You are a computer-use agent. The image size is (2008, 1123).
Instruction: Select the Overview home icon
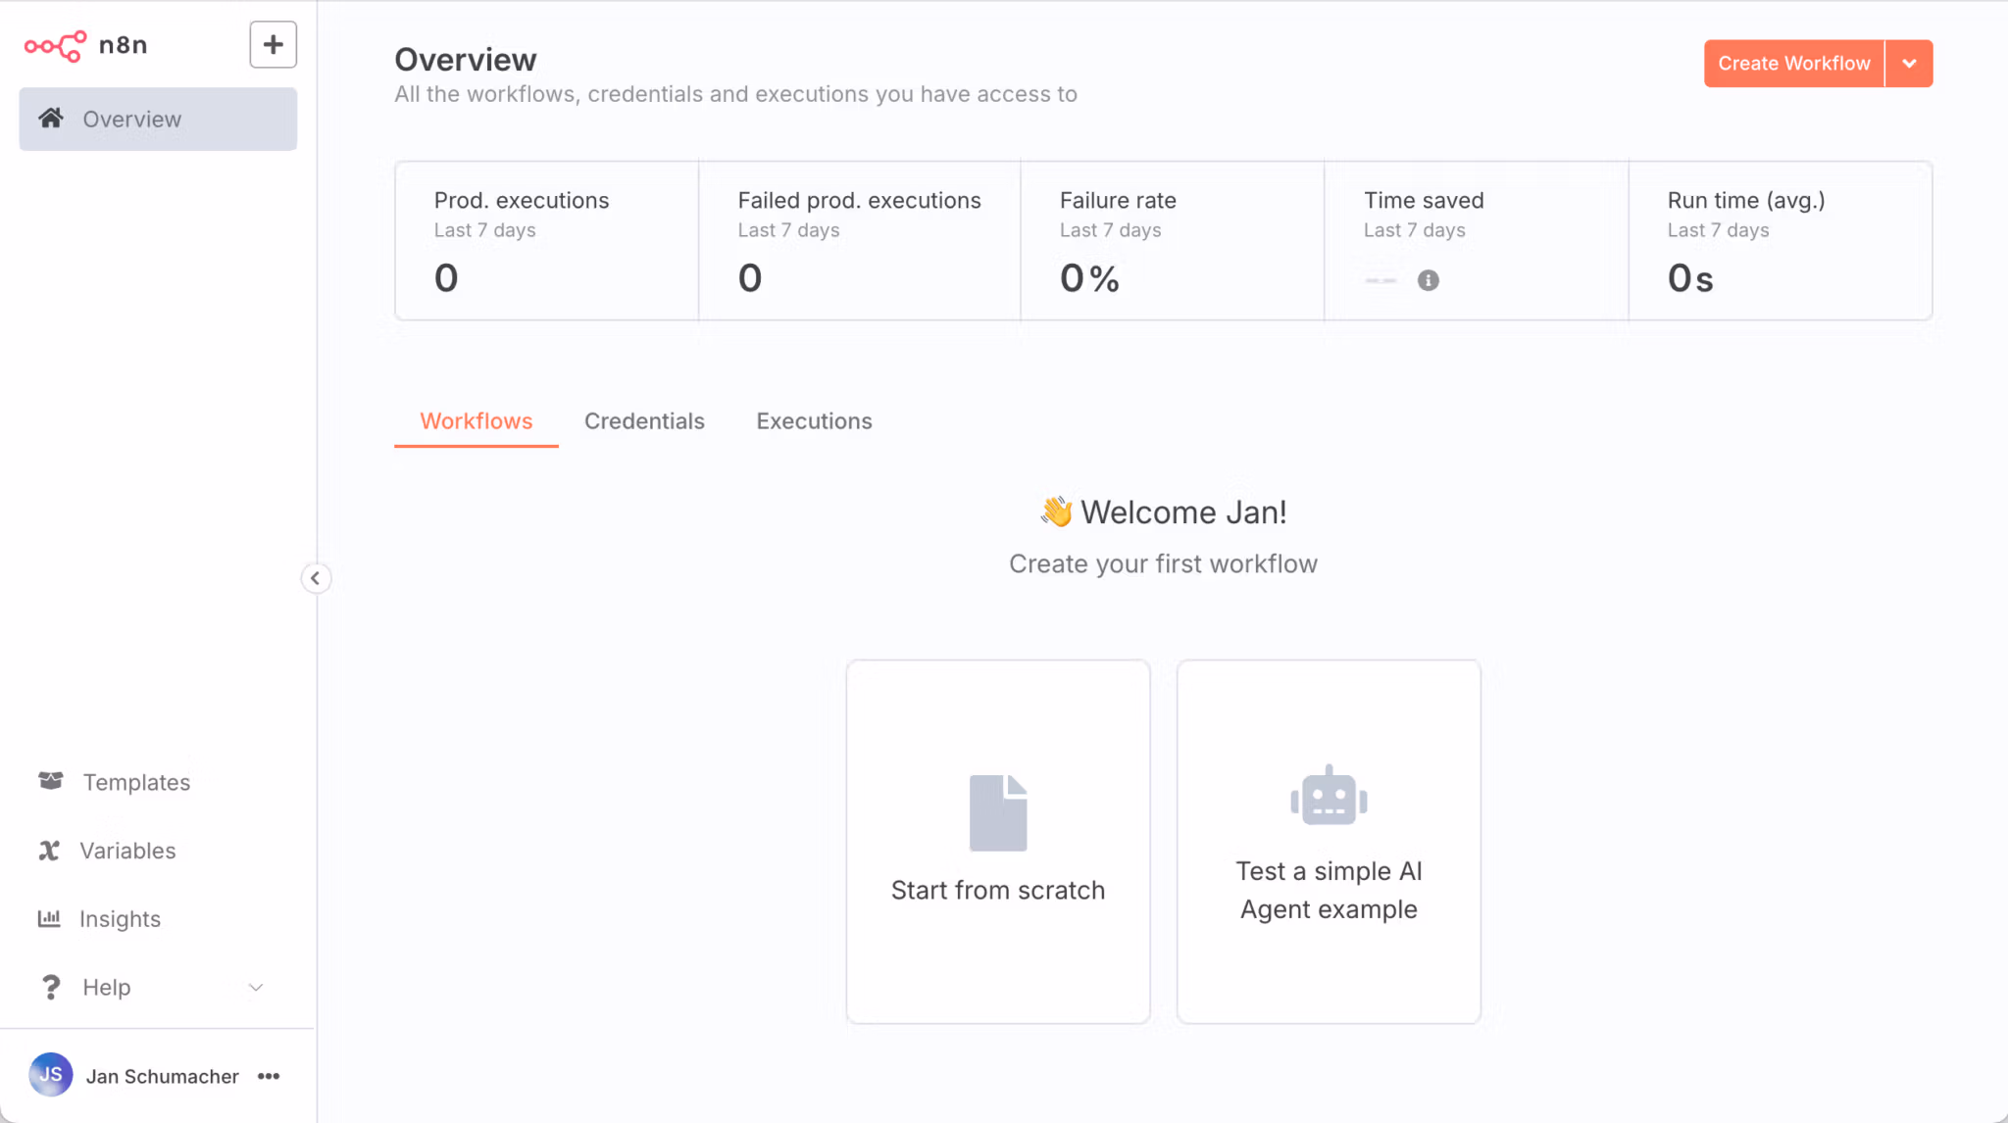pyautogui.click(x=51, y=119)
